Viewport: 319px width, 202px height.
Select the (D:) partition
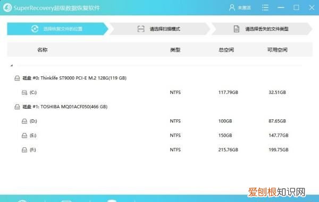tap(33, 121)
